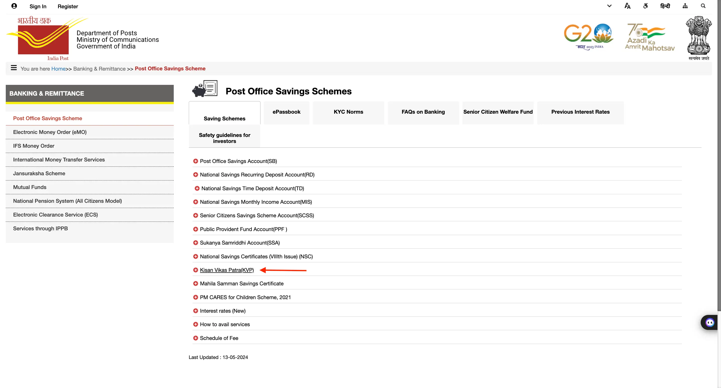Click the Register link
This screenshot has width=721, height=388.
(x=67, y=6)
